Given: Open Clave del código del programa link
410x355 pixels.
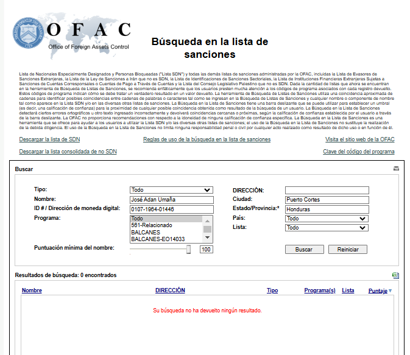Looking at the screenshot, I should [x=358, y=152].
